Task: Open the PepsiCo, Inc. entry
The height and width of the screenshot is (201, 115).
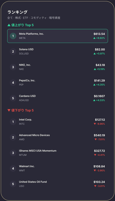Action: 58,83
